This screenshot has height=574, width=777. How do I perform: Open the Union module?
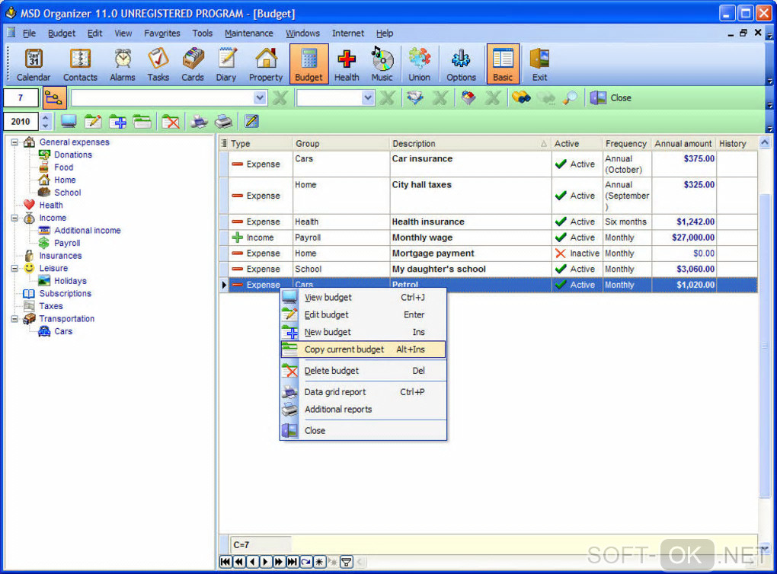(419, 65)
